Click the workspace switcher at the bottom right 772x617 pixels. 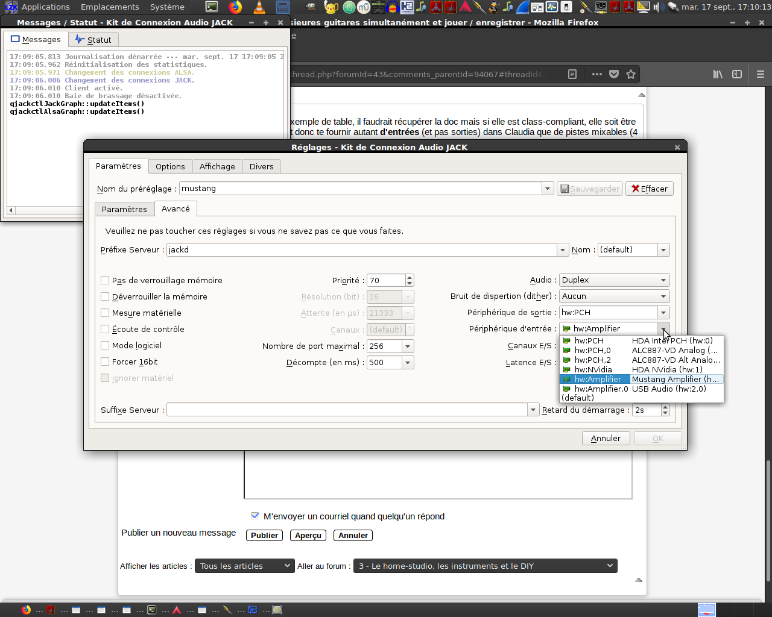pos(707,610)
